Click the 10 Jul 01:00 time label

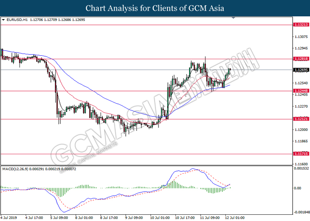(x=159, y=218)
